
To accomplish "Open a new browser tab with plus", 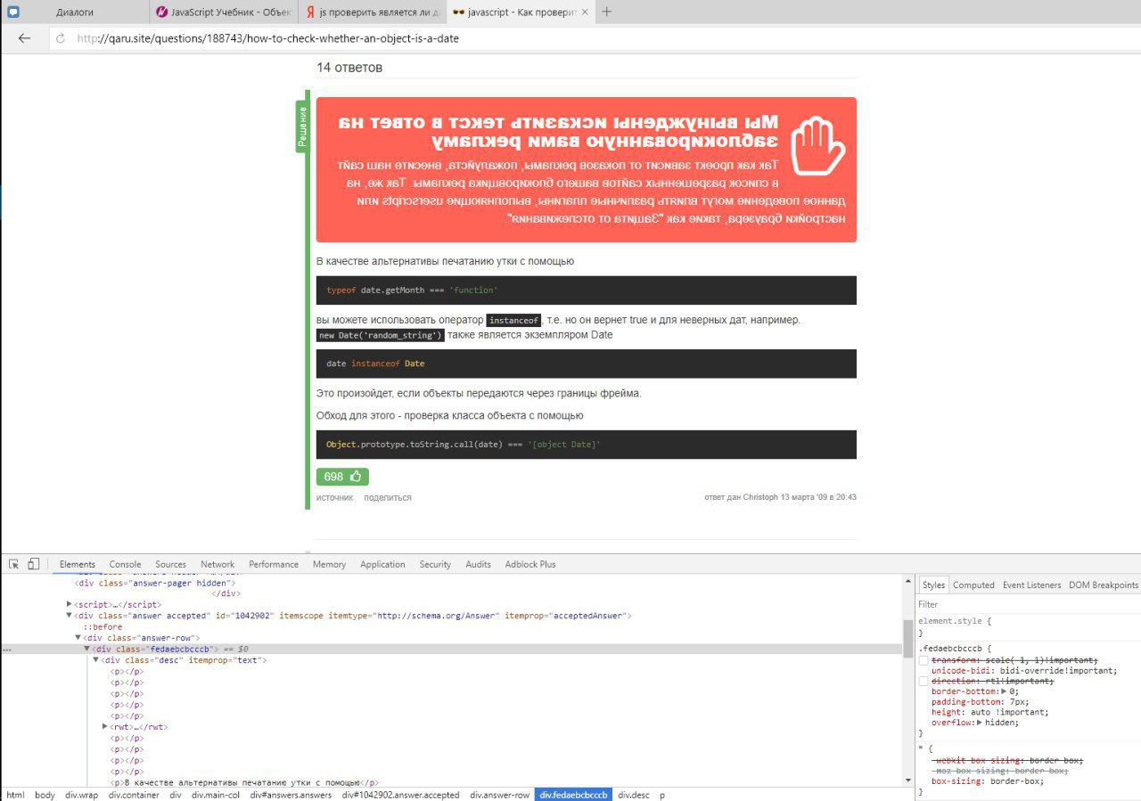I will click(x=607, y=12).
